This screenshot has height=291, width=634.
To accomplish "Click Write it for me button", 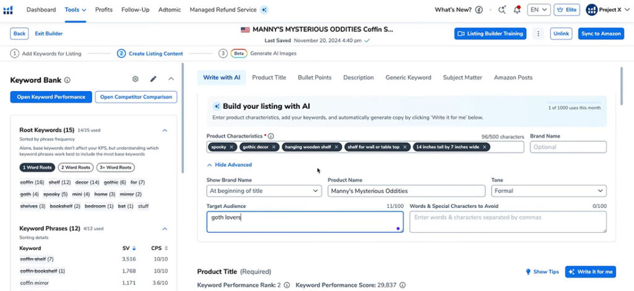I will point(591,272).
